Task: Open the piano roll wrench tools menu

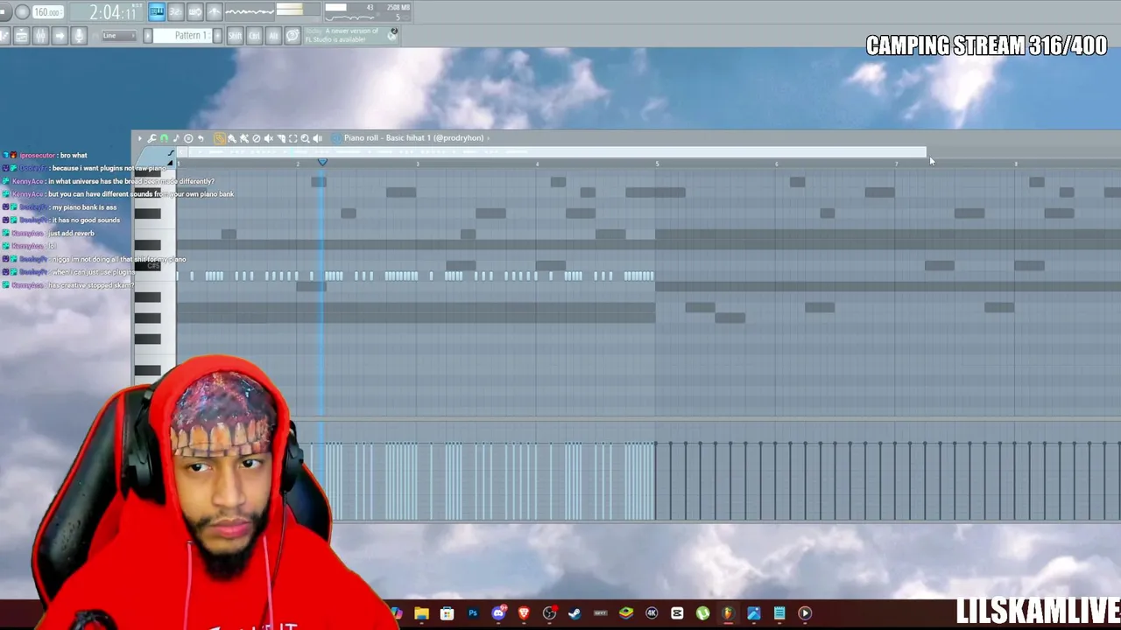Action: 152,138
